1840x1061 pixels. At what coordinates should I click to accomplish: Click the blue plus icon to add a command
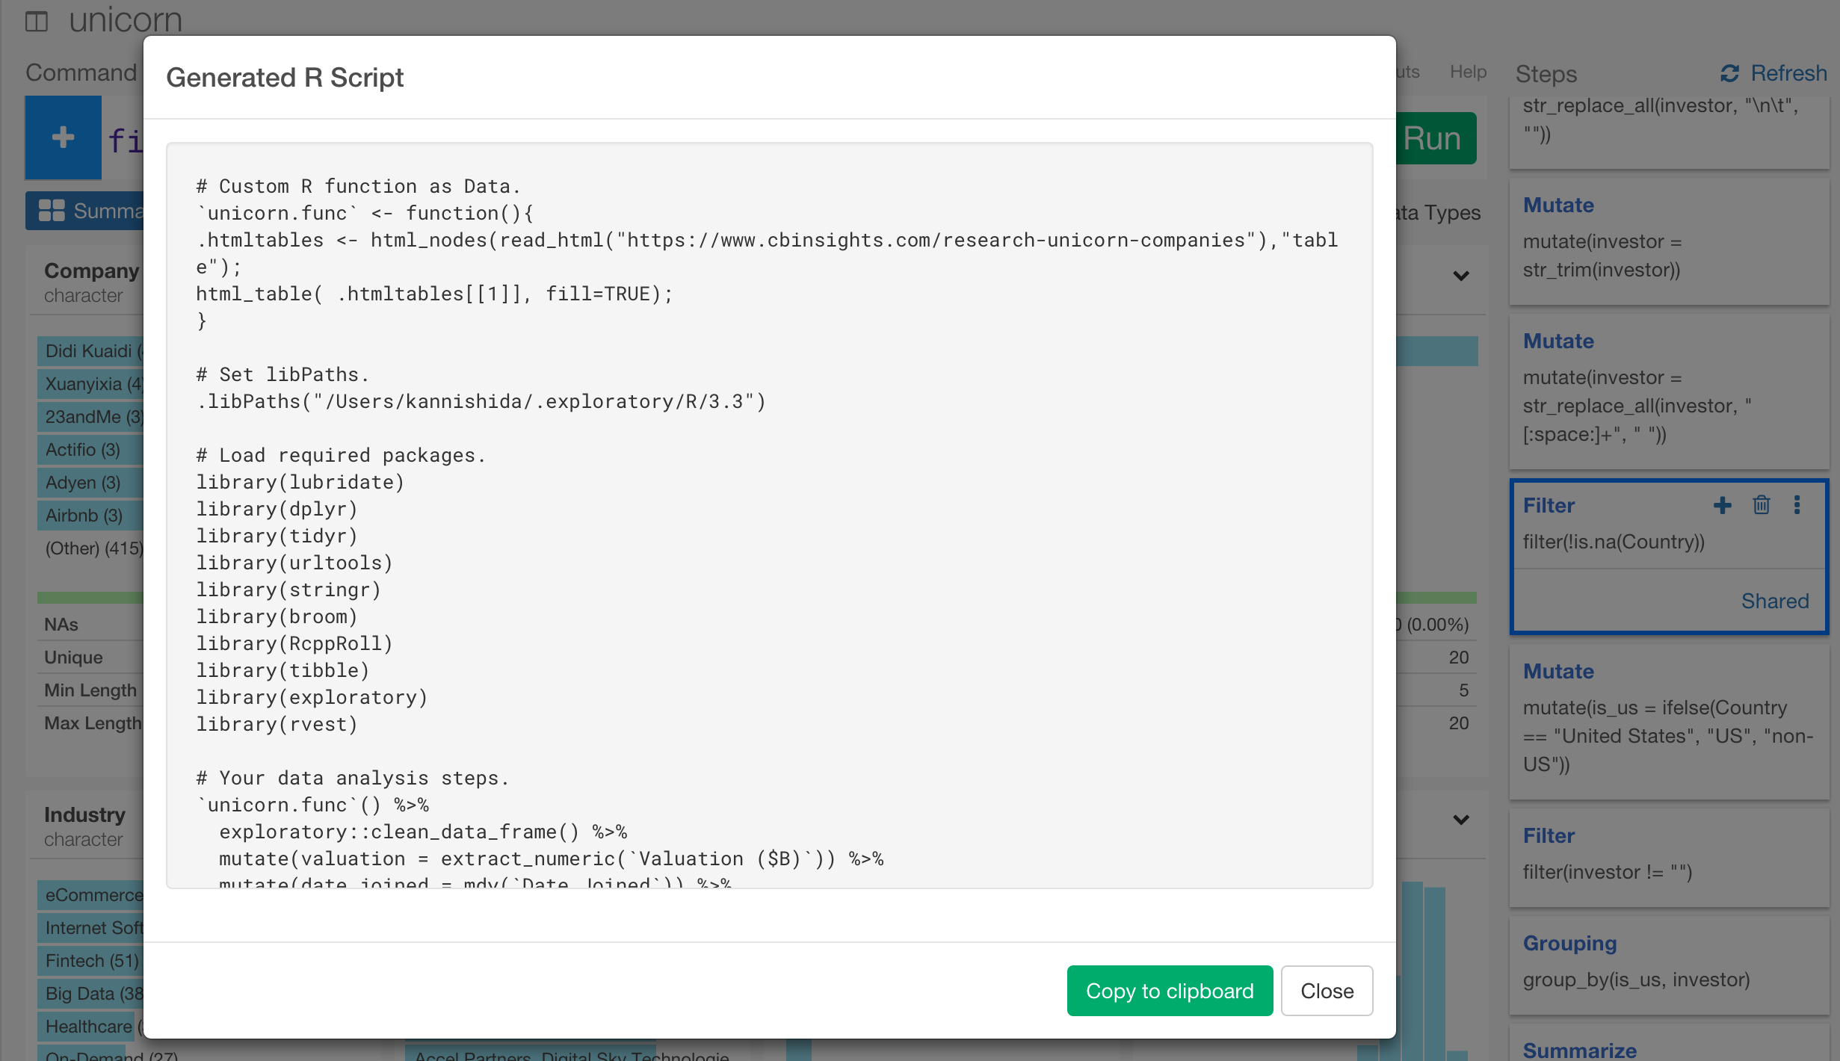(x=63, y=137)
